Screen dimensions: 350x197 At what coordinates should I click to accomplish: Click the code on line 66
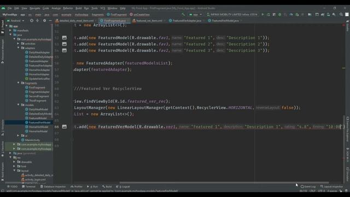point(209,126)
